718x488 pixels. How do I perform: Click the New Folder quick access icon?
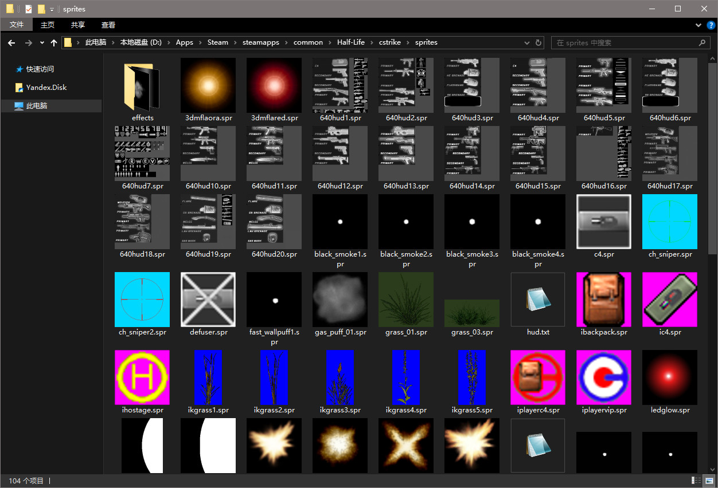point(41,9)
